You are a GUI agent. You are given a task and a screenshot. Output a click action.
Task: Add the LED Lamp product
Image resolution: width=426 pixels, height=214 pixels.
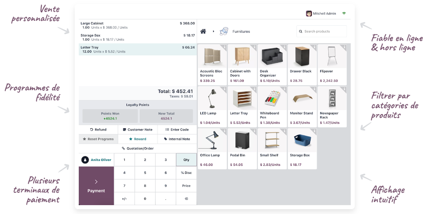[x=212, y=106]
